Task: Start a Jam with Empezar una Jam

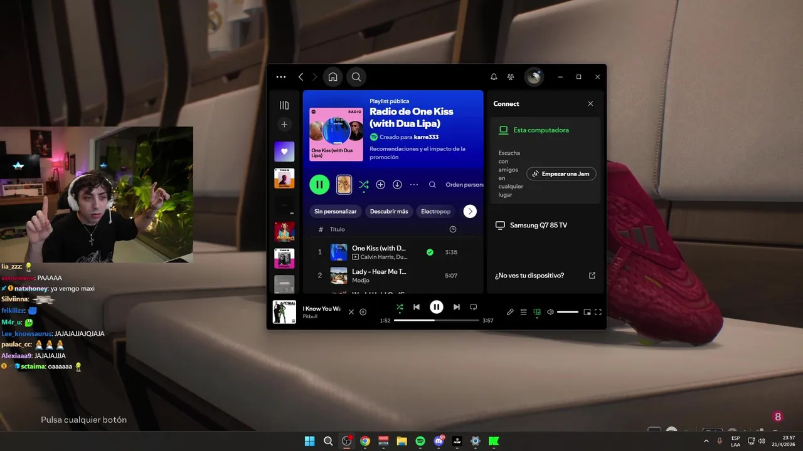Action: [x=561, y=174]
